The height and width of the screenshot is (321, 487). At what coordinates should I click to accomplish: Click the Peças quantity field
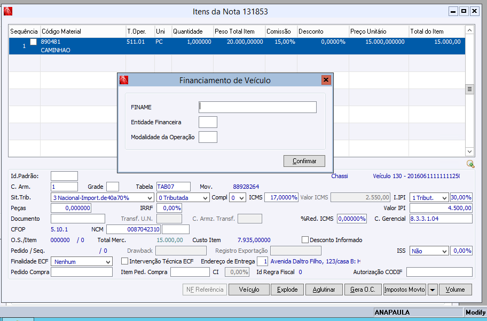pos(71,208)
